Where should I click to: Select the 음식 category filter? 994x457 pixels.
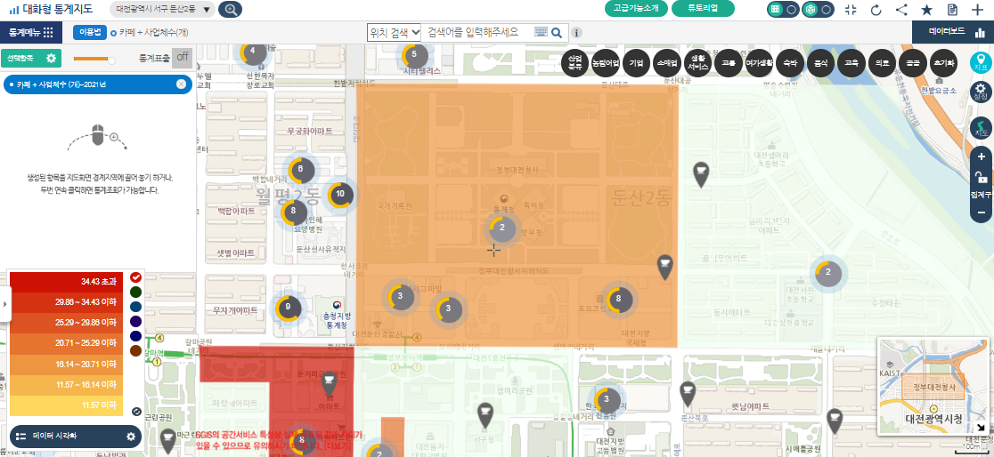pos(820,64)
